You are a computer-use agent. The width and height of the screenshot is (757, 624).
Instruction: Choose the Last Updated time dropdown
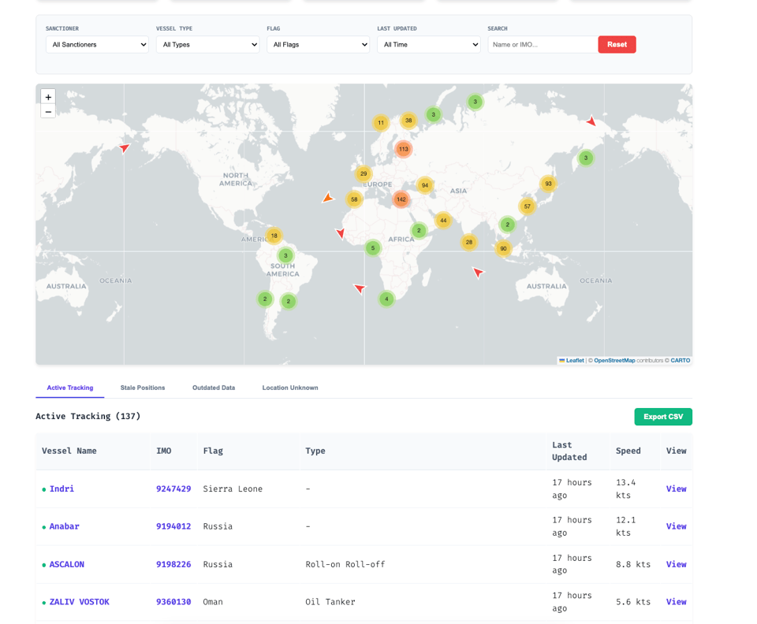pos(428,45)
